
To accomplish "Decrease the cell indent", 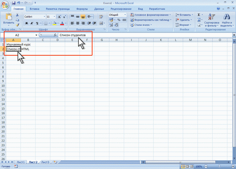I will point(89,23).
